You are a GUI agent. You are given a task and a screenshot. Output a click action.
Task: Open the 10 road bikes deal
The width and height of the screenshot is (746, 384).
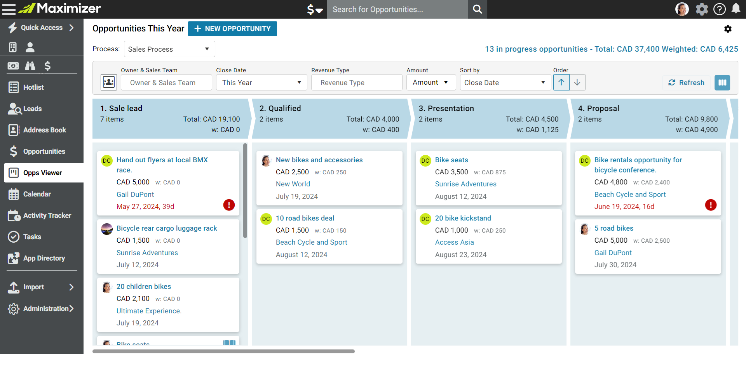tap(305, 218)
